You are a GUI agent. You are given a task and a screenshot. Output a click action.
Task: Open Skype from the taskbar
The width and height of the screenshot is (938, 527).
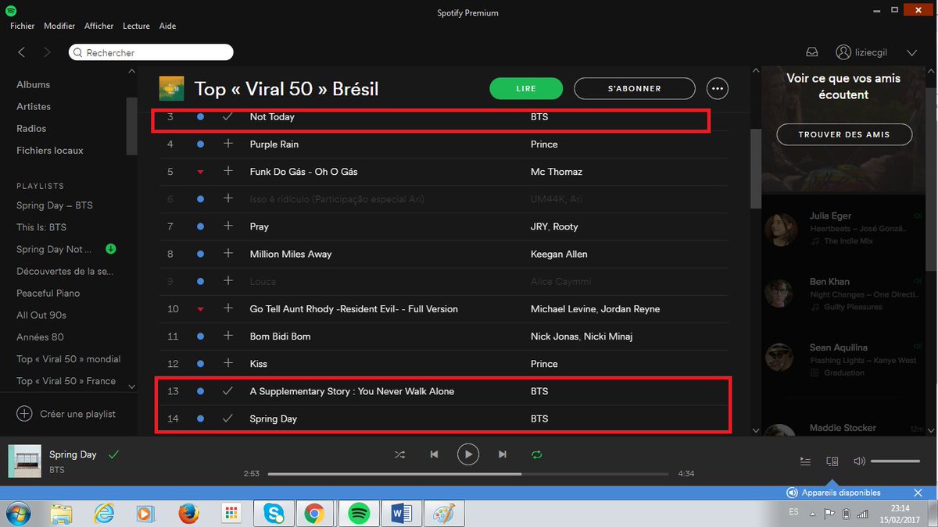point(274,513)
